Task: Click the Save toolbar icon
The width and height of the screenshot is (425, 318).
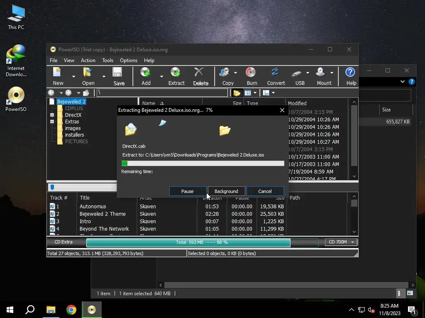Action: tap(119, 76)
